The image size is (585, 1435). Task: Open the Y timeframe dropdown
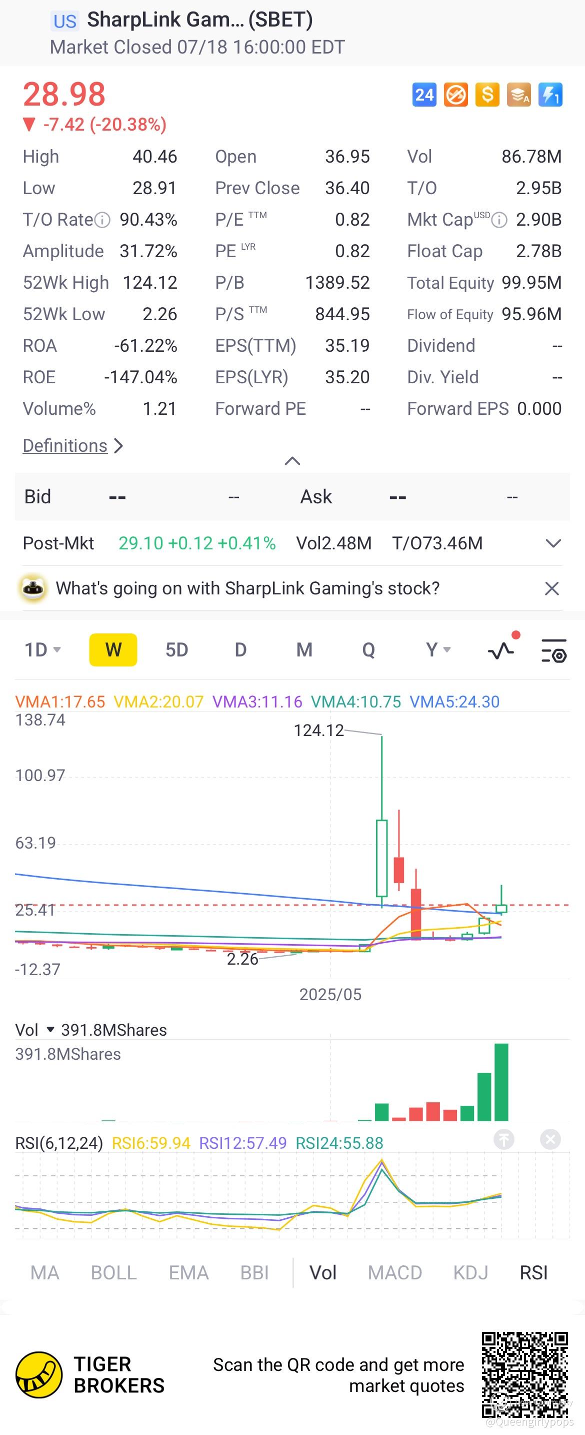[x=438, y=649]
